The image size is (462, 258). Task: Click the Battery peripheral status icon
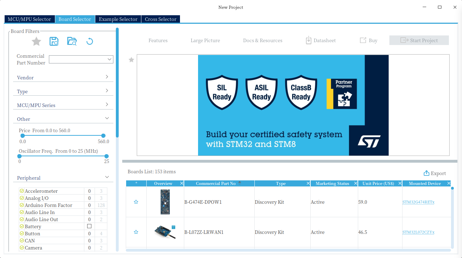click(22, 226)
